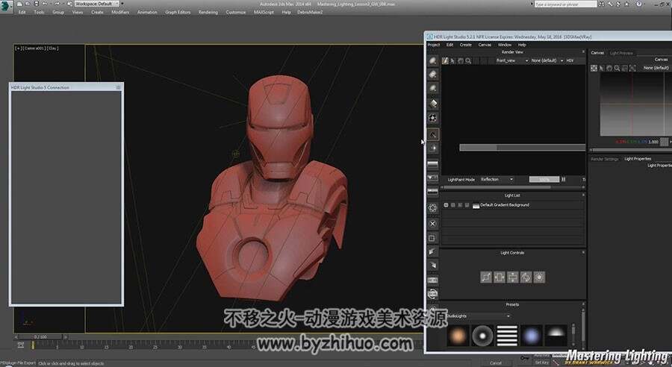
Task: Click the circular HDR icon in left toolbar
Action: pos(433,294)
